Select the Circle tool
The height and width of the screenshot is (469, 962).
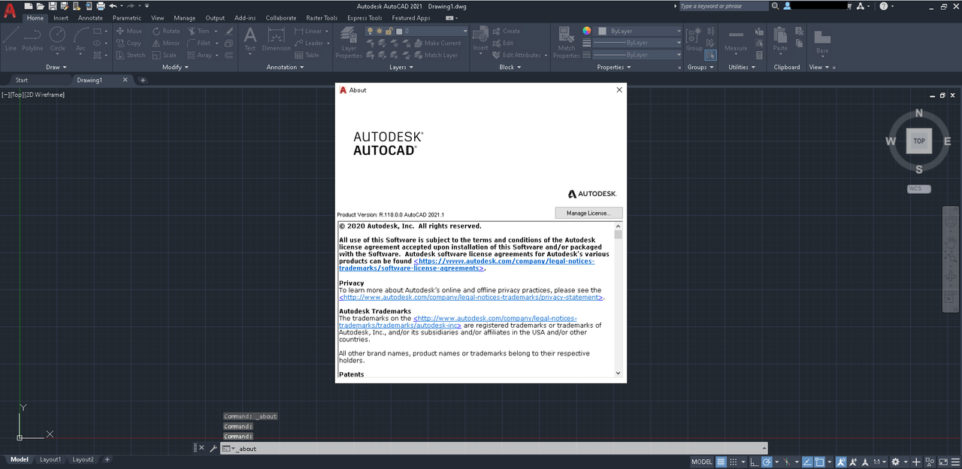pyautogui.click(x=57, y=38)
